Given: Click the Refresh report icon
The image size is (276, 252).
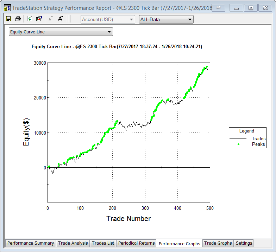Looking at the screenshot, I should (x=30, y=19).
